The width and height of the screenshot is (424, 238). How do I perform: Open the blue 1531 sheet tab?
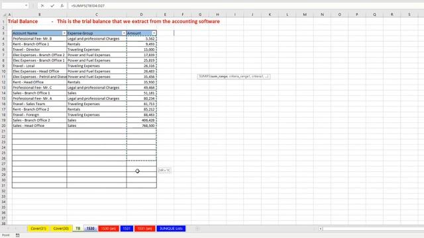(x=127, y=229)
